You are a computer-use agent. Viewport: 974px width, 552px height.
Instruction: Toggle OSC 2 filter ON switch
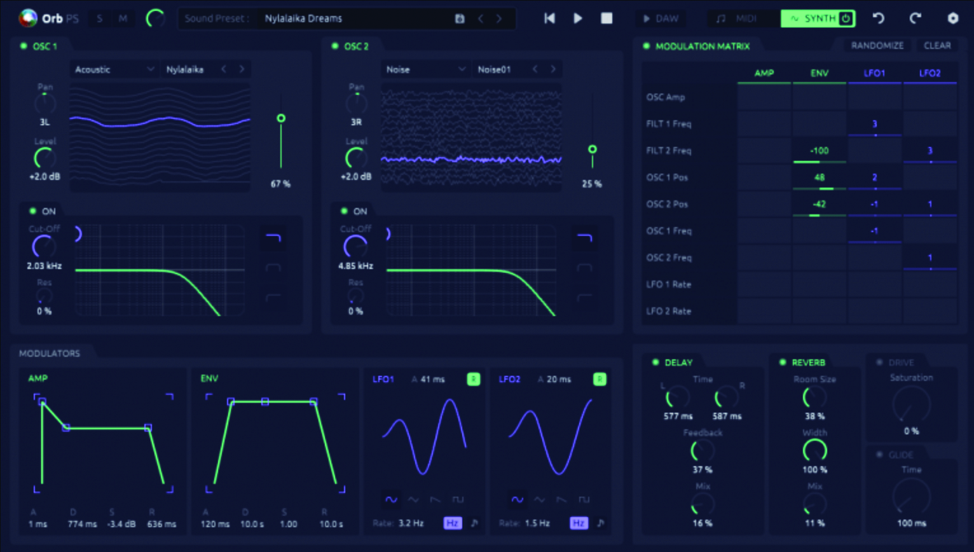point(344,211)
